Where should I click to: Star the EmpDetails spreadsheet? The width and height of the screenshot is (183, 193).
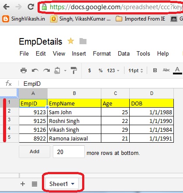click(71, 41)
